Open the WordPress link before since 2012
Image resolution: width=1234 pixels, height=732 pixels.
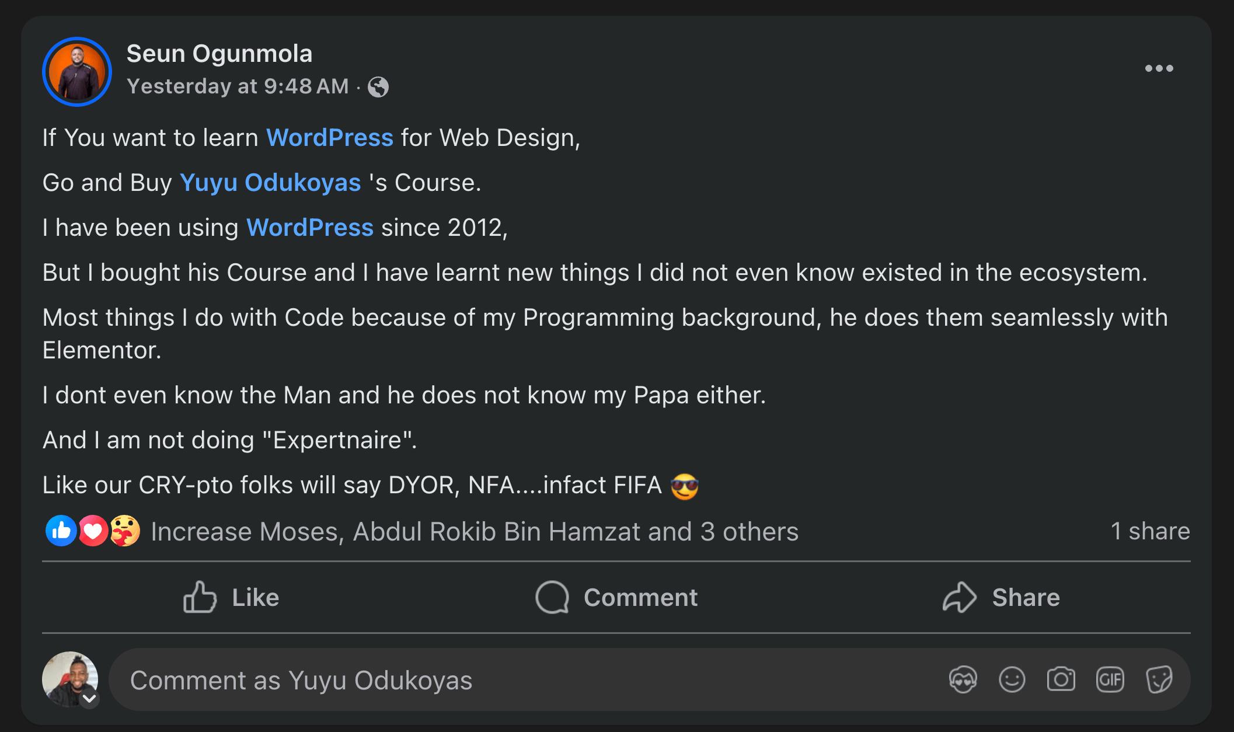coord(310,228)
